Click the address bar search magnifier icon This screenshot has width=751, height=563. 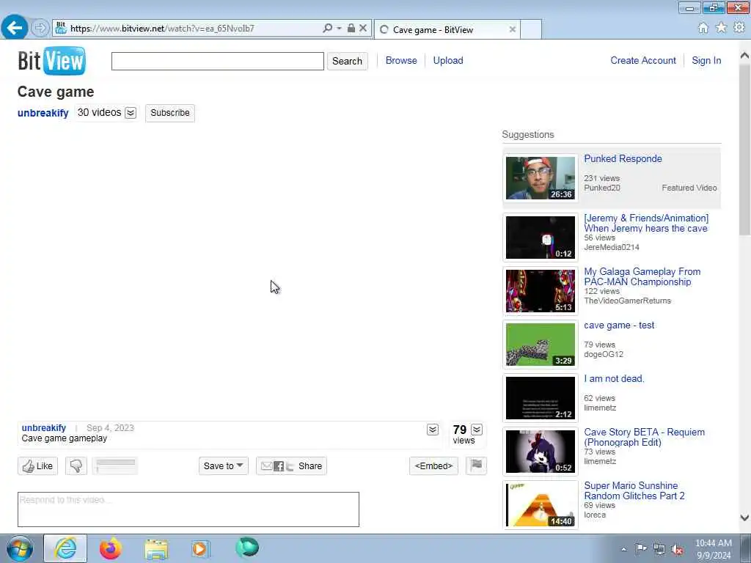328,29
